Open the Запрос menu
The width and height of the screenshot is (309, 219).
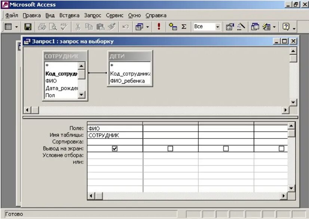coord(93,15)
